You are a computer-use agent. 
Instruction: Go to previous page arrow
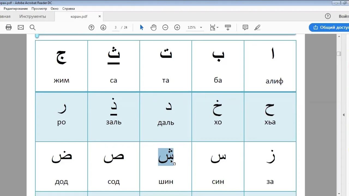[x=91, y=27]
